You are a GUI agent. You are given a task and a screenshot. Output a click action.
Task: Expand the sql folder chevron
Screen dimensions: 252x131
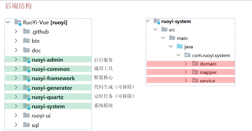16,125
